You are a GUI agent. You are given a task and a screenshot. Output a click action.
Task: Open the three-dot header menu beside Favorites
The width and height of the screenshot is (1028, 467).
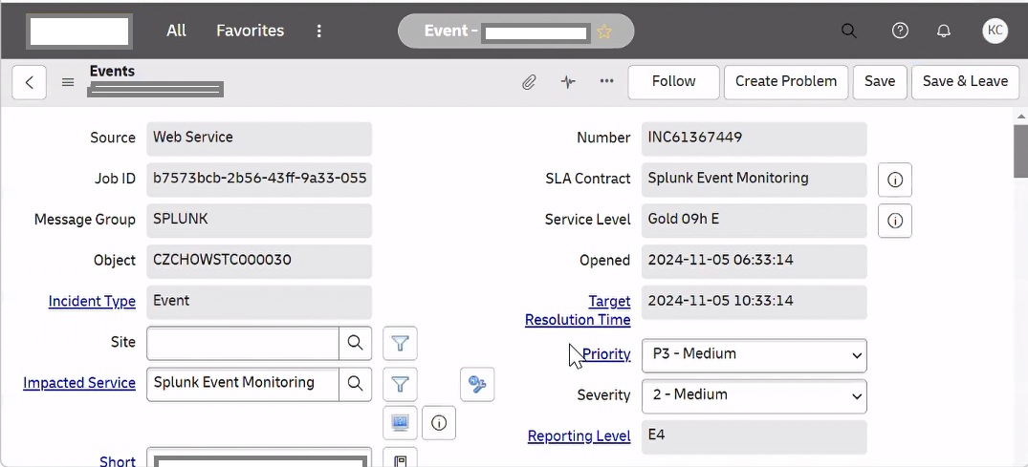click(318, 31)
